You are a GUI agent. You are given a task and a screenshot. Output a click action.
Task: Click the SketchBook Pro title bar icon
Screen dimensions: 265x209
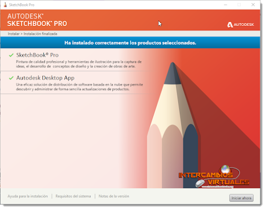point(5,5)
